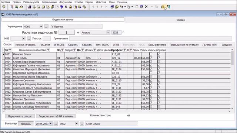Open the Отчеты menu
The image size is (237, 133).
coord(79,2)
